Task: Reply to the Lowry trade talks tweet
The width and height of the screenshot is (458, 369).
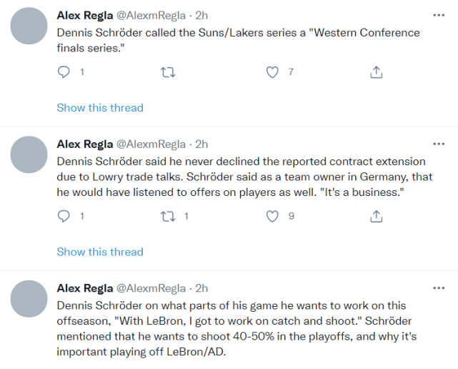Action: click(x=64, y=216)
